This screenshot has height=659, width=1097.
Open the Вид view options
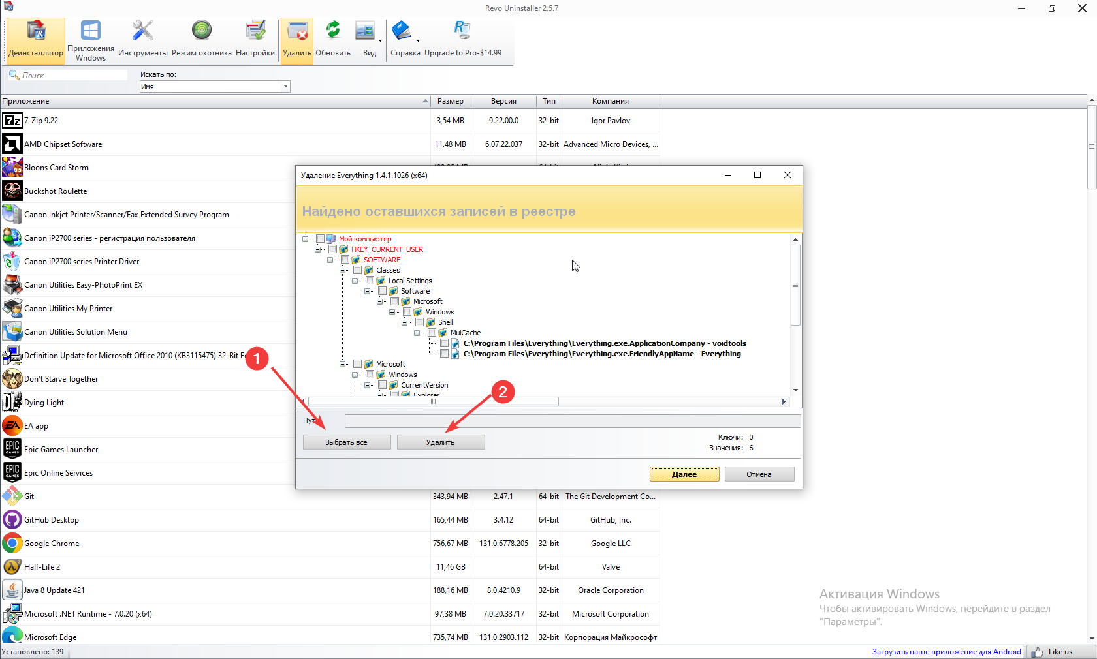coord(370,40)
